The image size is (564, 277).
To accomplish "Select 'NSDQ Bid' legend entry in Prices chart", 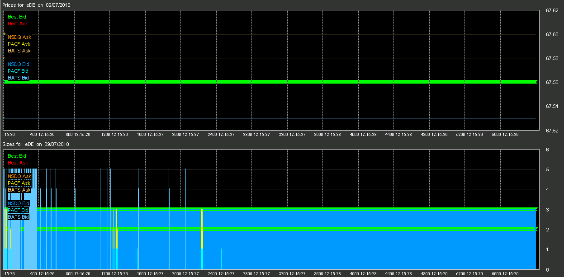I will coord(19,64).
